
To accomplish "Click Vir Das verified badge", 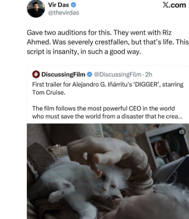I will pos(73,5).
